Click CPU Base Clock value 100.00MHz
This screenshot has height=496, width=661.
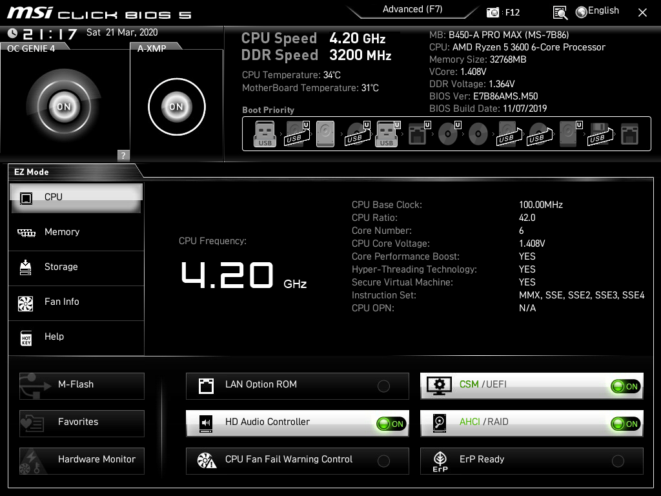pyautogui.click(x=541, y=205)
